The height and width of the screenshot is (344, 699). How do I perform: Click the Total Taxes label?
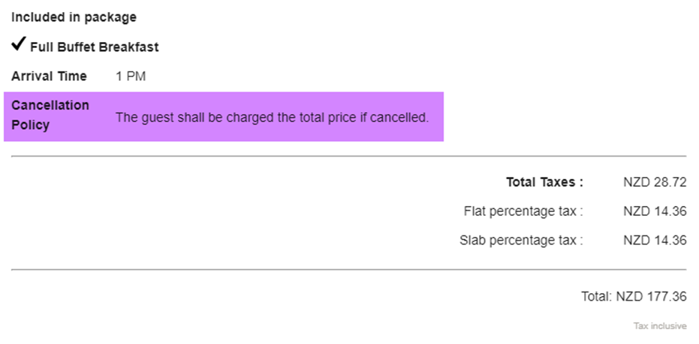[544, 182]
